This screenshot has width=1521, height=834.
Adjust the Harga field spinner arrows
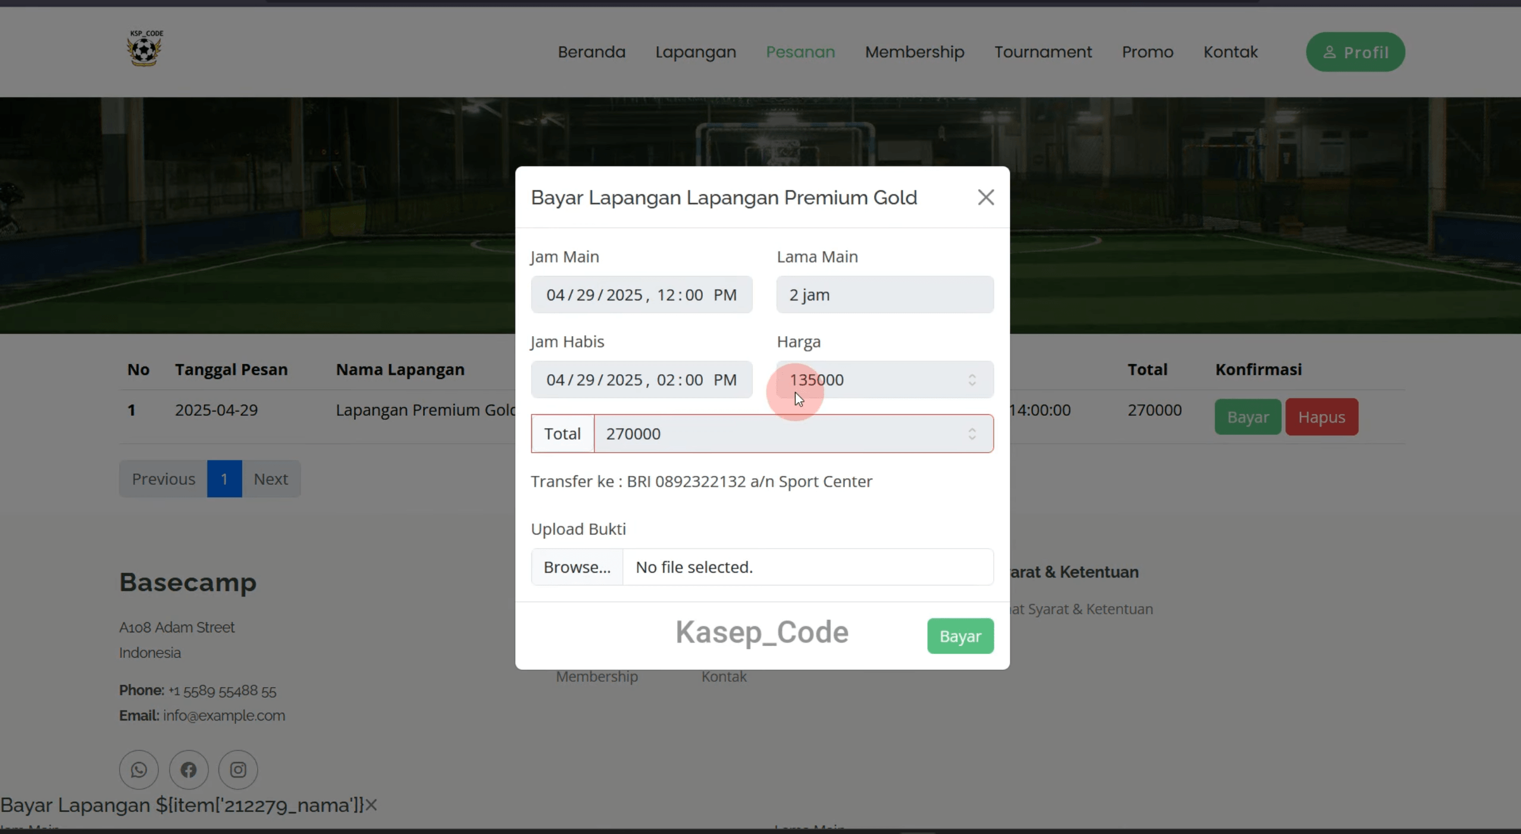pos(972,380)
